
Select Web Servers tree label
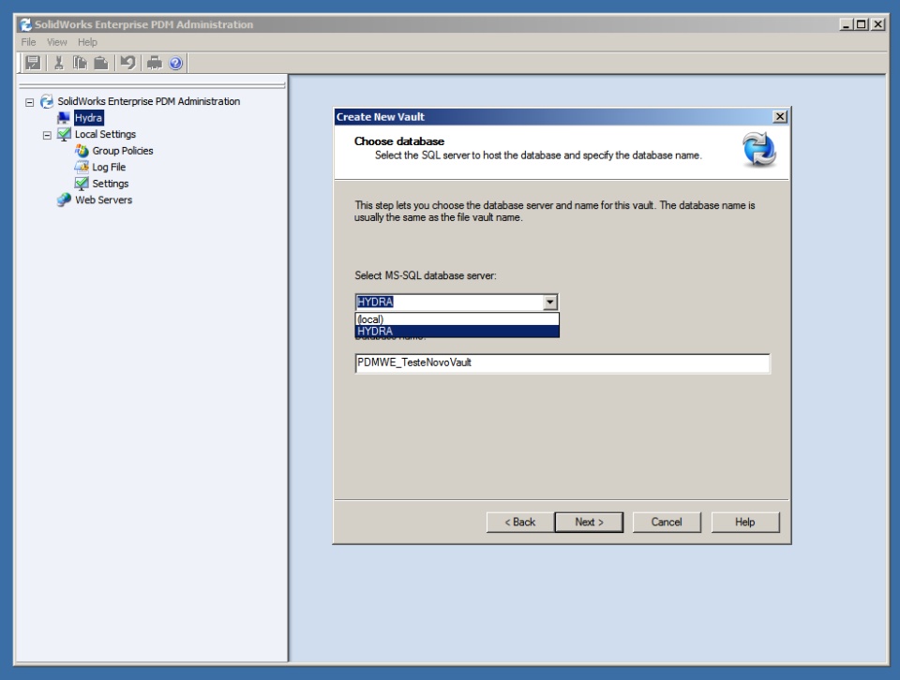103,200
